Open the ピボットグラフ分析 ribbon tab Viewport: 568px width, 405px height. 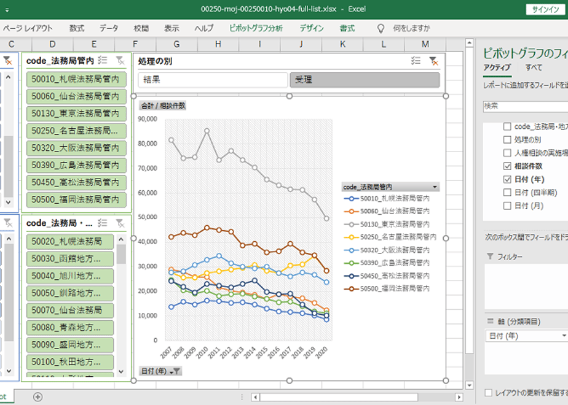(256, 28)
